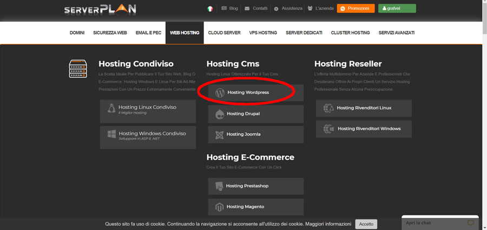
Task: Click the Drupal logo icon
Action: tap(220, 114)
